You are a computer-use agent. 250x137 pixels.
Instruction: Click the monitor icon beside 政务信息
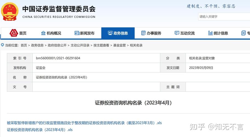tap(110, 33)
